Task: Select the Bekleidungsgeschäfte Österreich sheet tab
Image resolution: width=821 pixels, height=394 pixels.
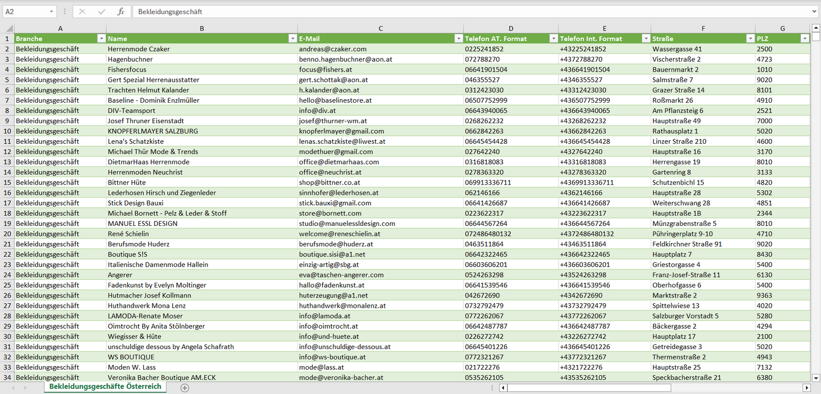Action: (105, 387)
